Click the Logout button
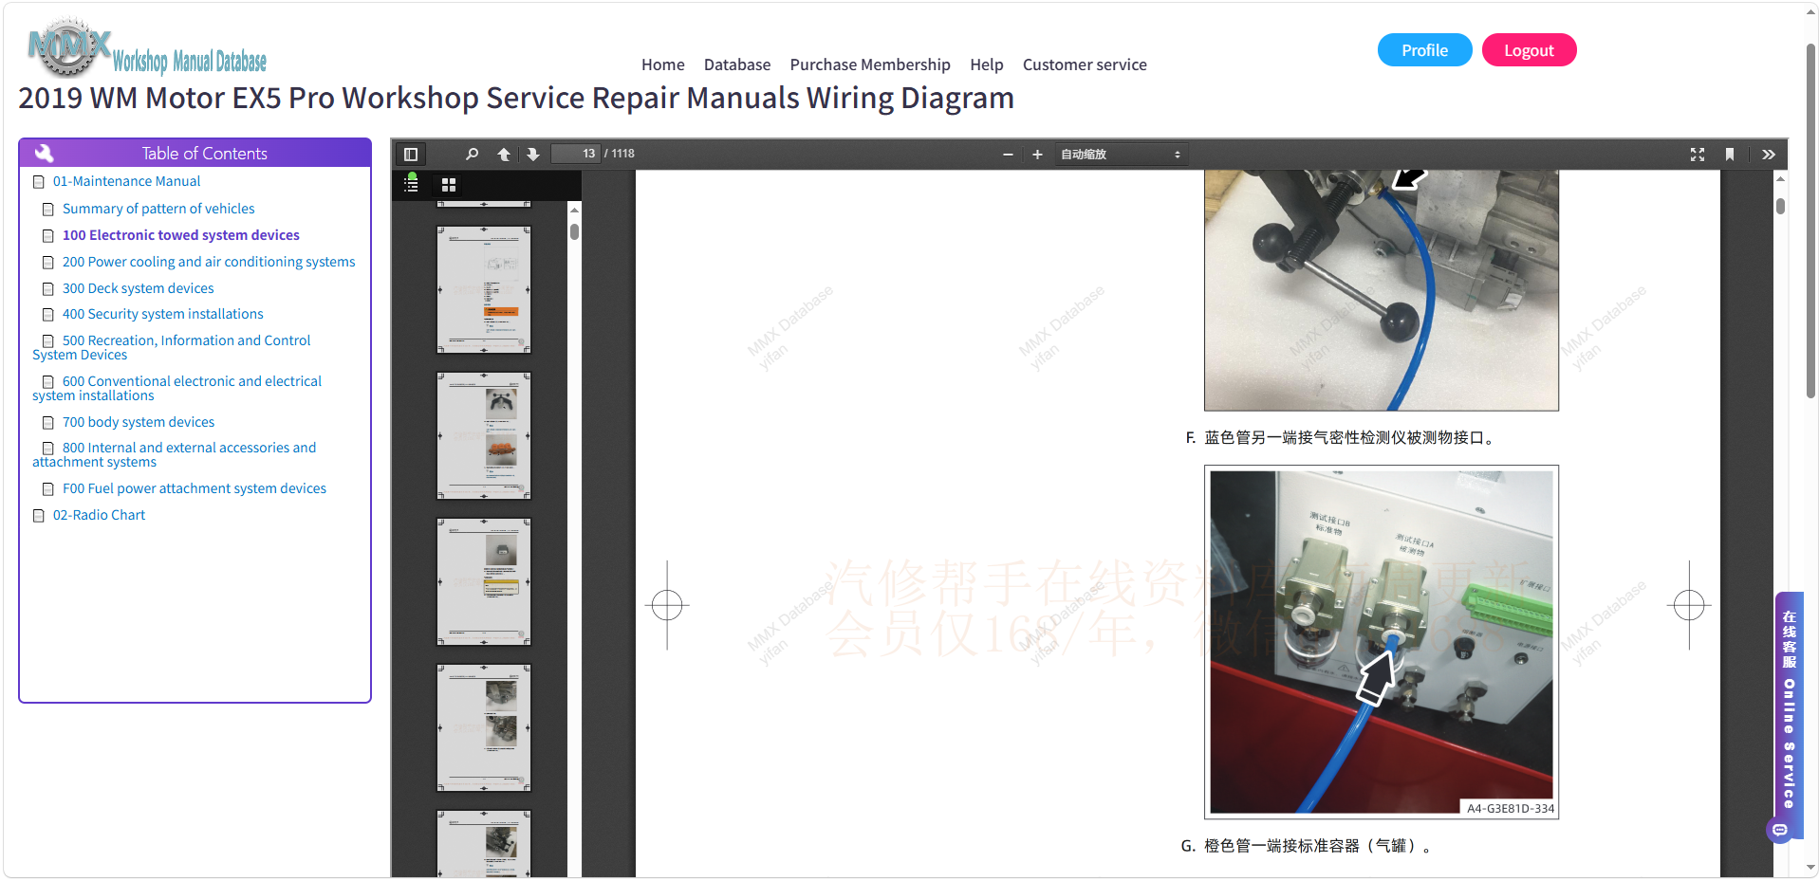Image resolution: width=1819 pixels, height=881 pixels. (x=1529, y=50)
